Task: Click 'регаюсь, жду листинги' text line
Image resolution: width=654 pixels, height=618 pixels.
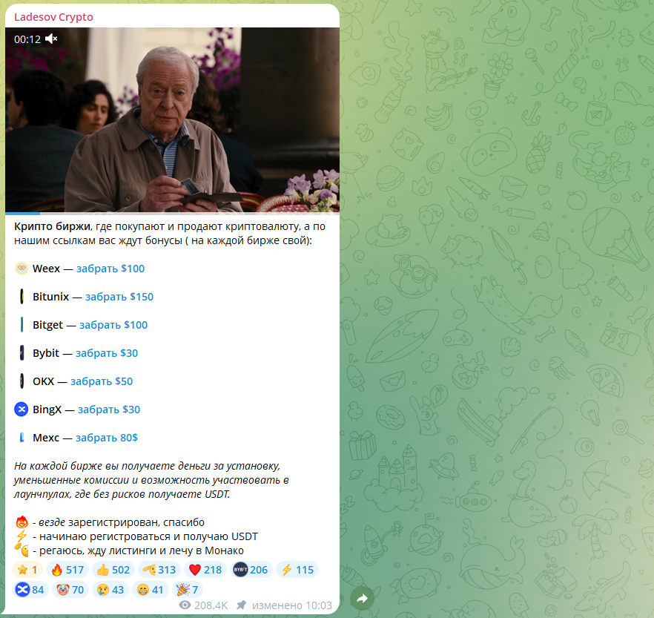Action: (x=142, y=550)
